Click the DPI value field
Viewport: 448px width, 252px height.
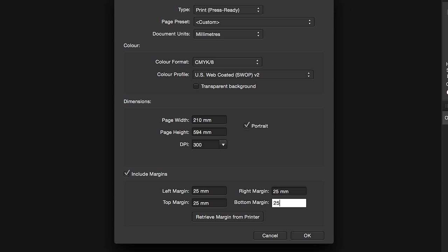pos(205,145)
